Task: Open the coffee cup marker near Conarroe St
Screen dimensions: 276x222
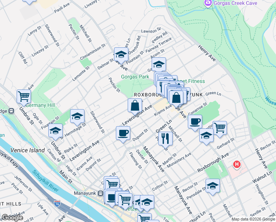Action: coord(195,122)
